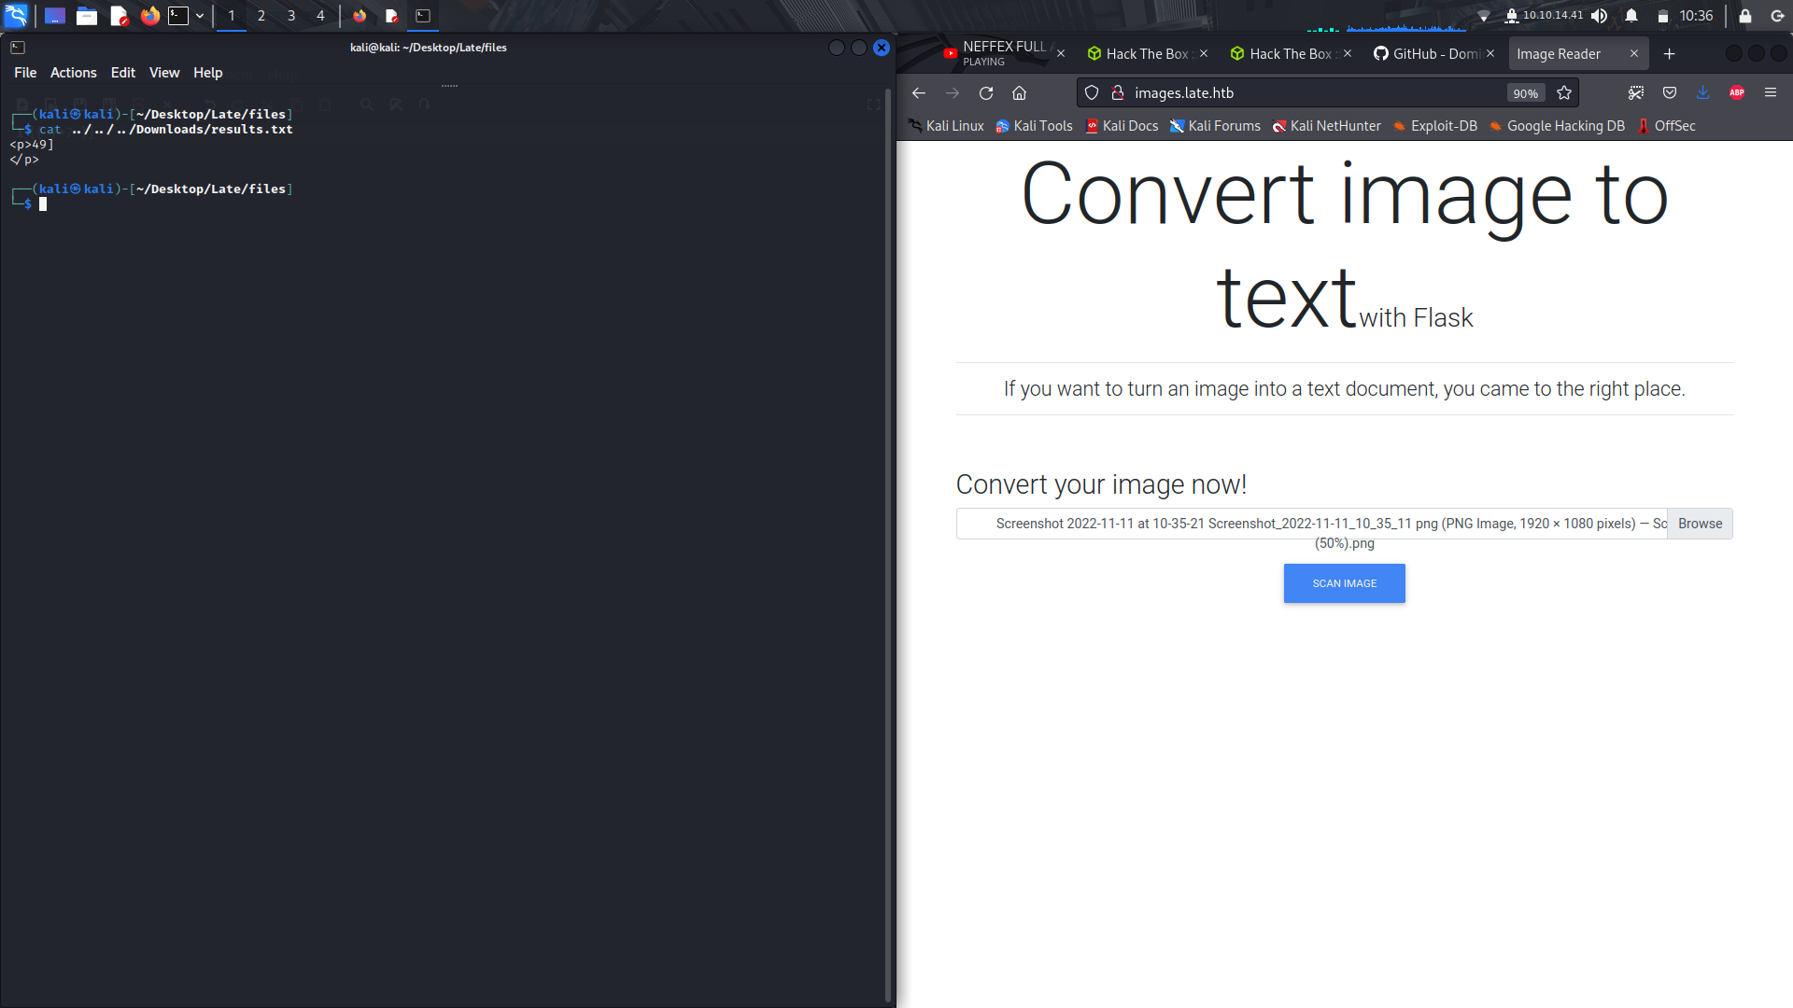Save the page to Pocket
The width and height of the screenshot is (1793, 1008).
point(1670,92)
